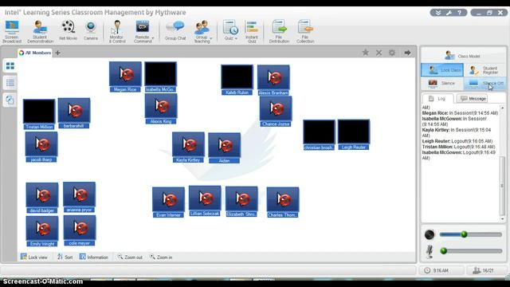510x287 pixels.
Task: Mute the speaker icon
Action: [x=430, y=234]
